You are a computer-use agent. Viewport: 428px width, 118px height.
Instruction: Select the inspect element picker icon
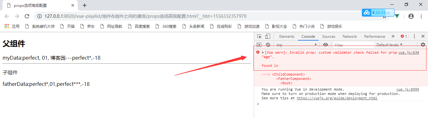click(259, 37)
